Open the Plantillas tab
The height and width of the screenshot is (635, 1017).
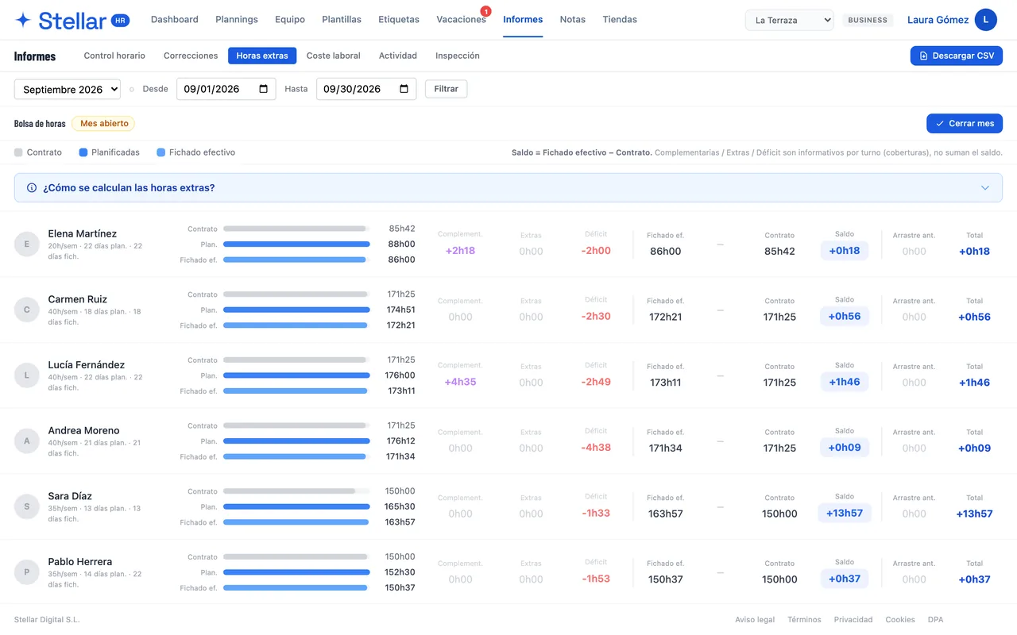(342, 20)
